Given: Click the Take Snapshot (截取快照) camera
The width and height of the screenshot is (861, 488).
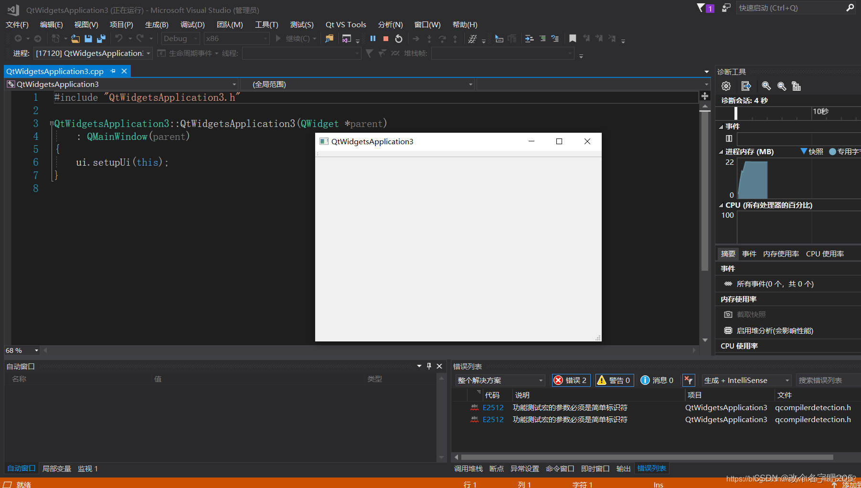Looking at the screenshot, I should point(728,314).
